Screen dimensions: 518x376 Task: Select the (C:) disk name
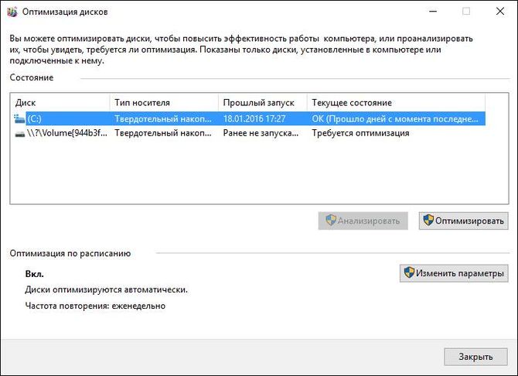[34, 118]
